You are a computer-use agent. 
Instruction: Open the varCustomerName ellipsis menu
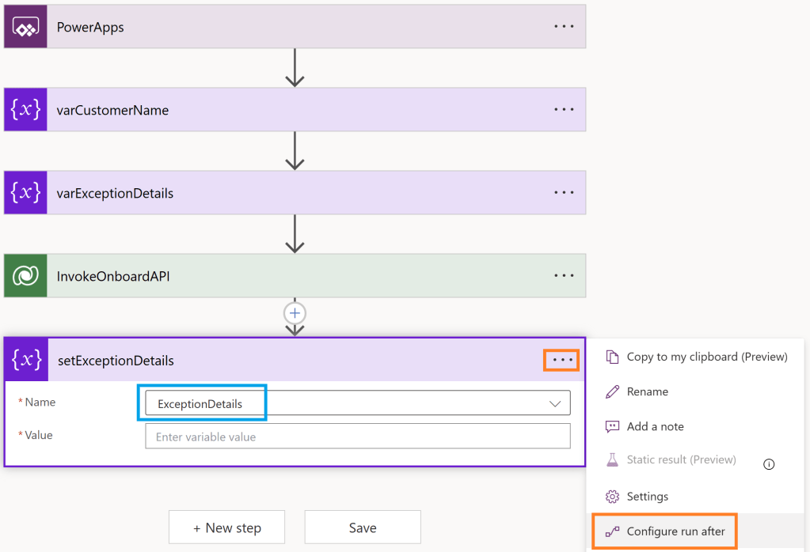tap(564, 109)
